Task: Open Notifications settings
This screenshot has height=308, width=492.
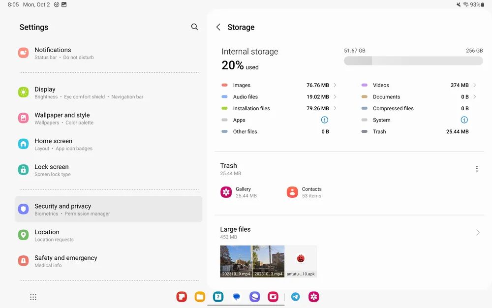Action: (108, 53)
